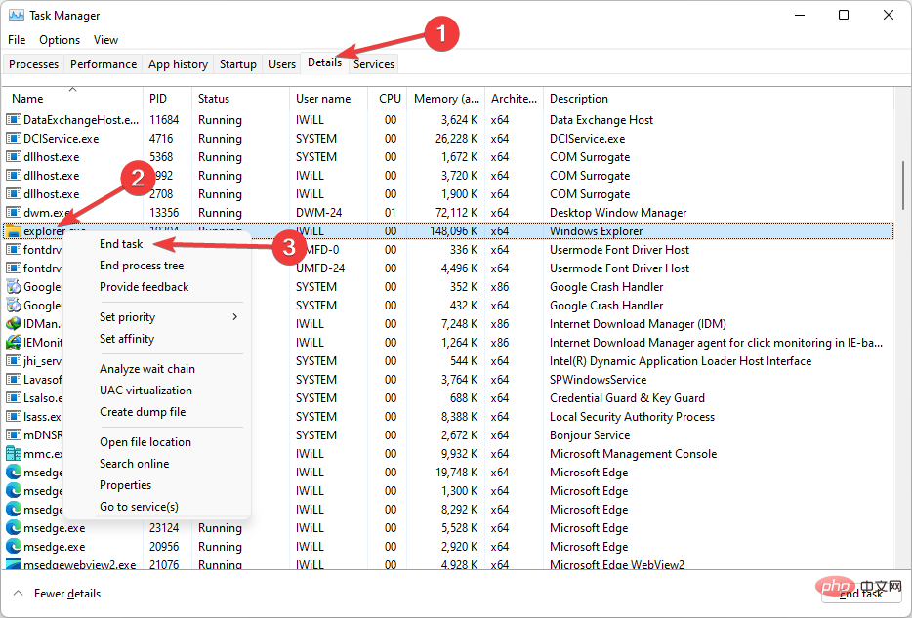
Task: Select the UMFD-24 user name cell
Action: point(320,268)
